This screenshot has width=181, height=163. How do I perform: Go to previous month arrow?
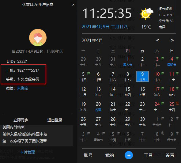coord(158,40)
